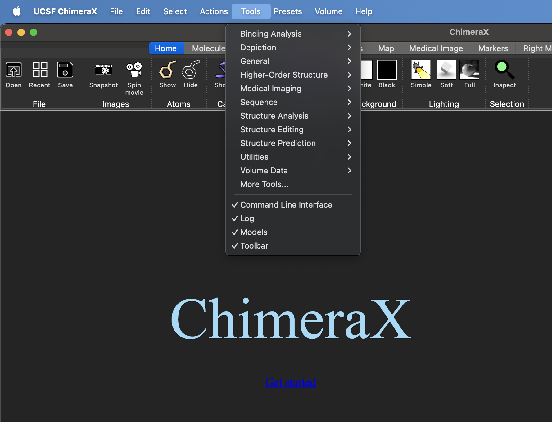Select Simple lighting icon
The height and width of the screenshot is (422, 552).
click(421, 70)
